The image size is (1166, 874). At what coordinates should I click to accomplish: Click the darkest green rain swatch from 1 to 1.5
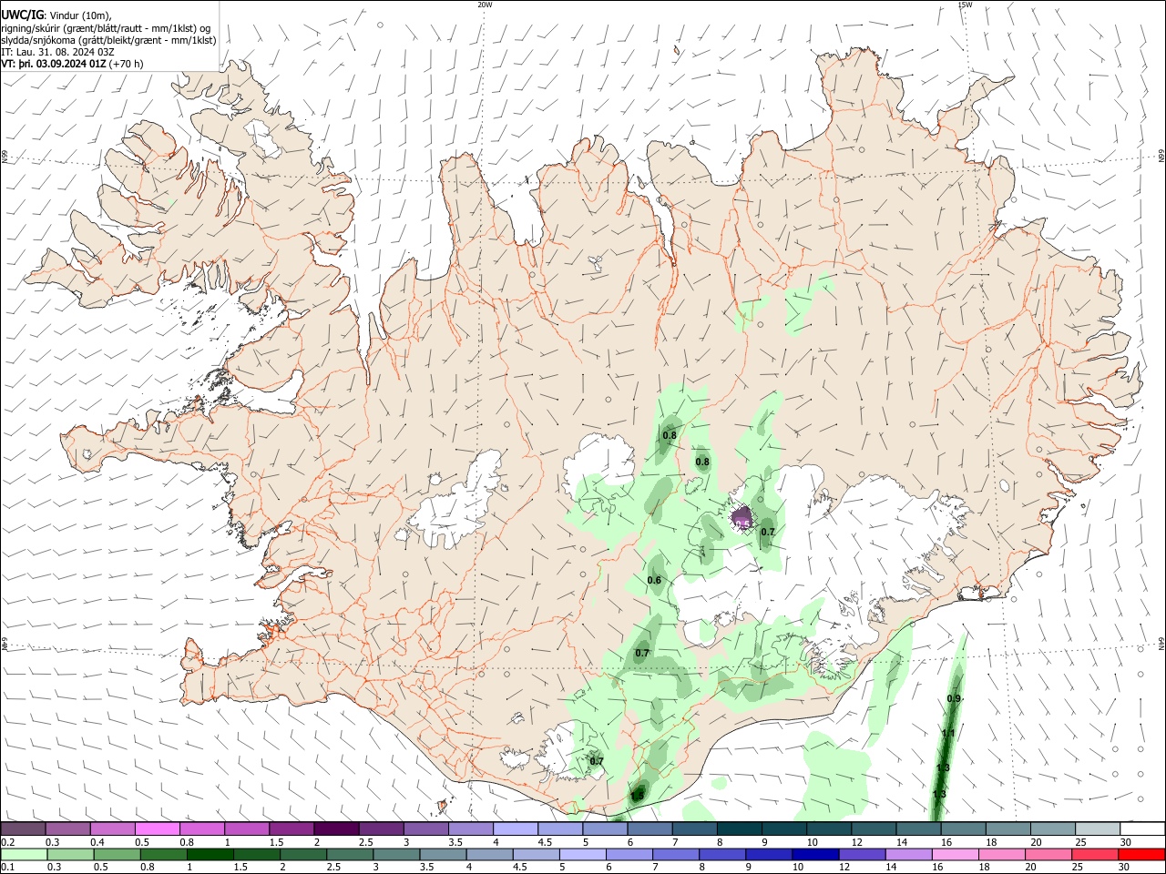tap(210, 854)
